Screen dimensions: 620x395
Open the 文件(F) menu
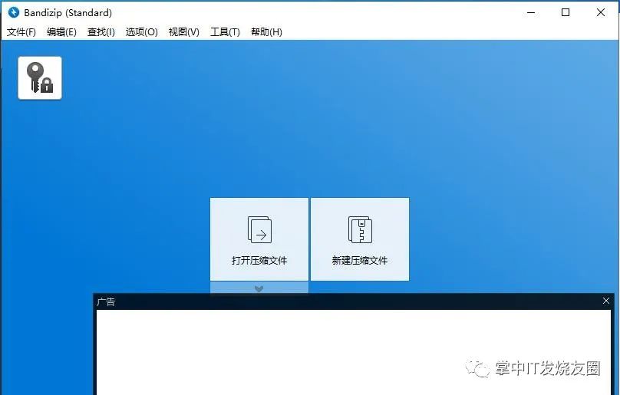21,32
